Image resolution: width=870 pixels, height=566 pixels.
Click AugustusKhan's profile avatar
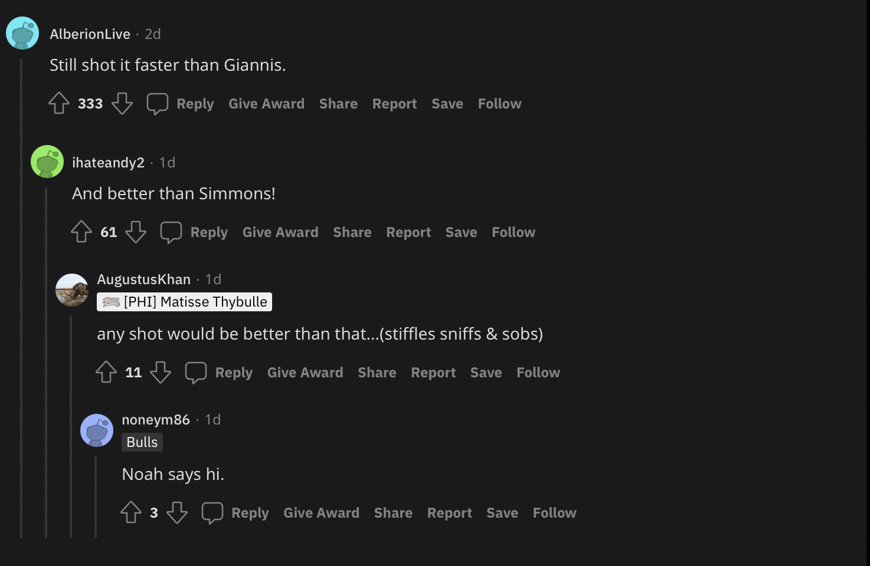click(x=72, y=290)
